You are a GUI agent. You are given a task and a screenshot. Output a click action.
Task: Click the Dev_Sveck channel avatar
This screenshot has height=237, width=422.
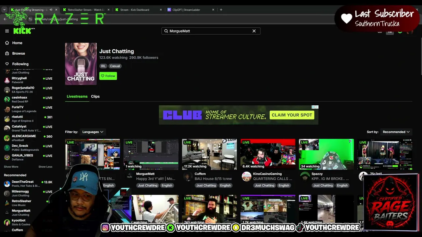coord(7,148)
